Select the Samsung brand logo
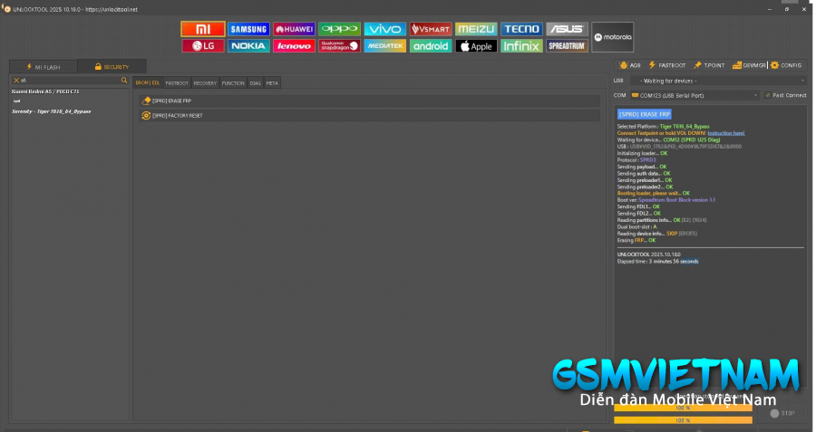 click(x=248, y=29)
